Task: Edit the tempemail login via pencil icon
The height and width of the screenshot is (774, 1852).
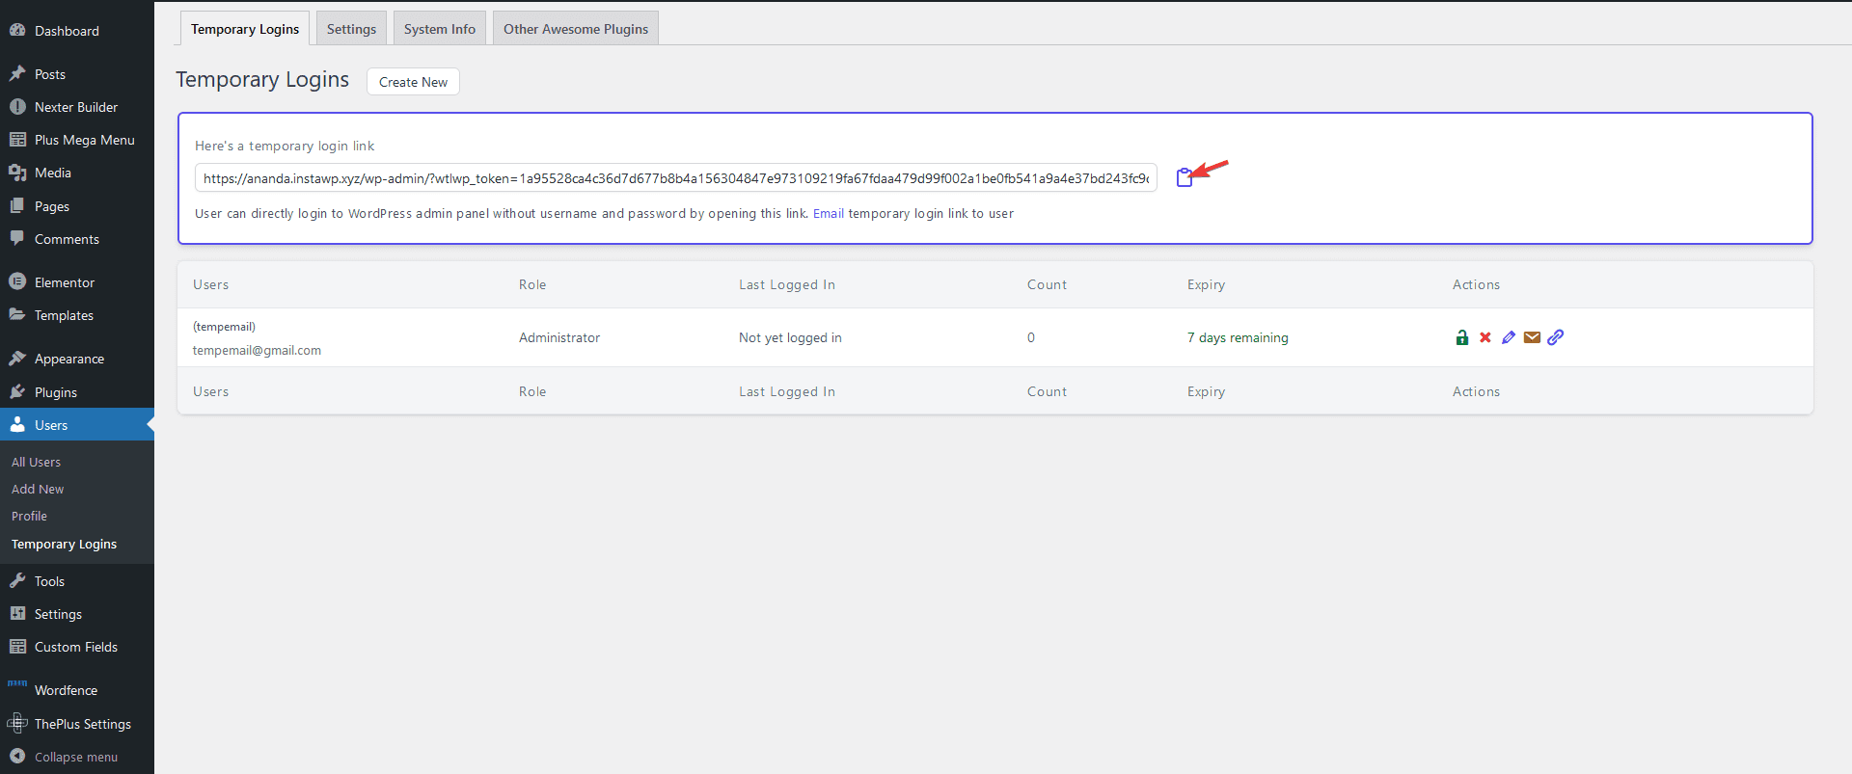Action: point(1509,337)
